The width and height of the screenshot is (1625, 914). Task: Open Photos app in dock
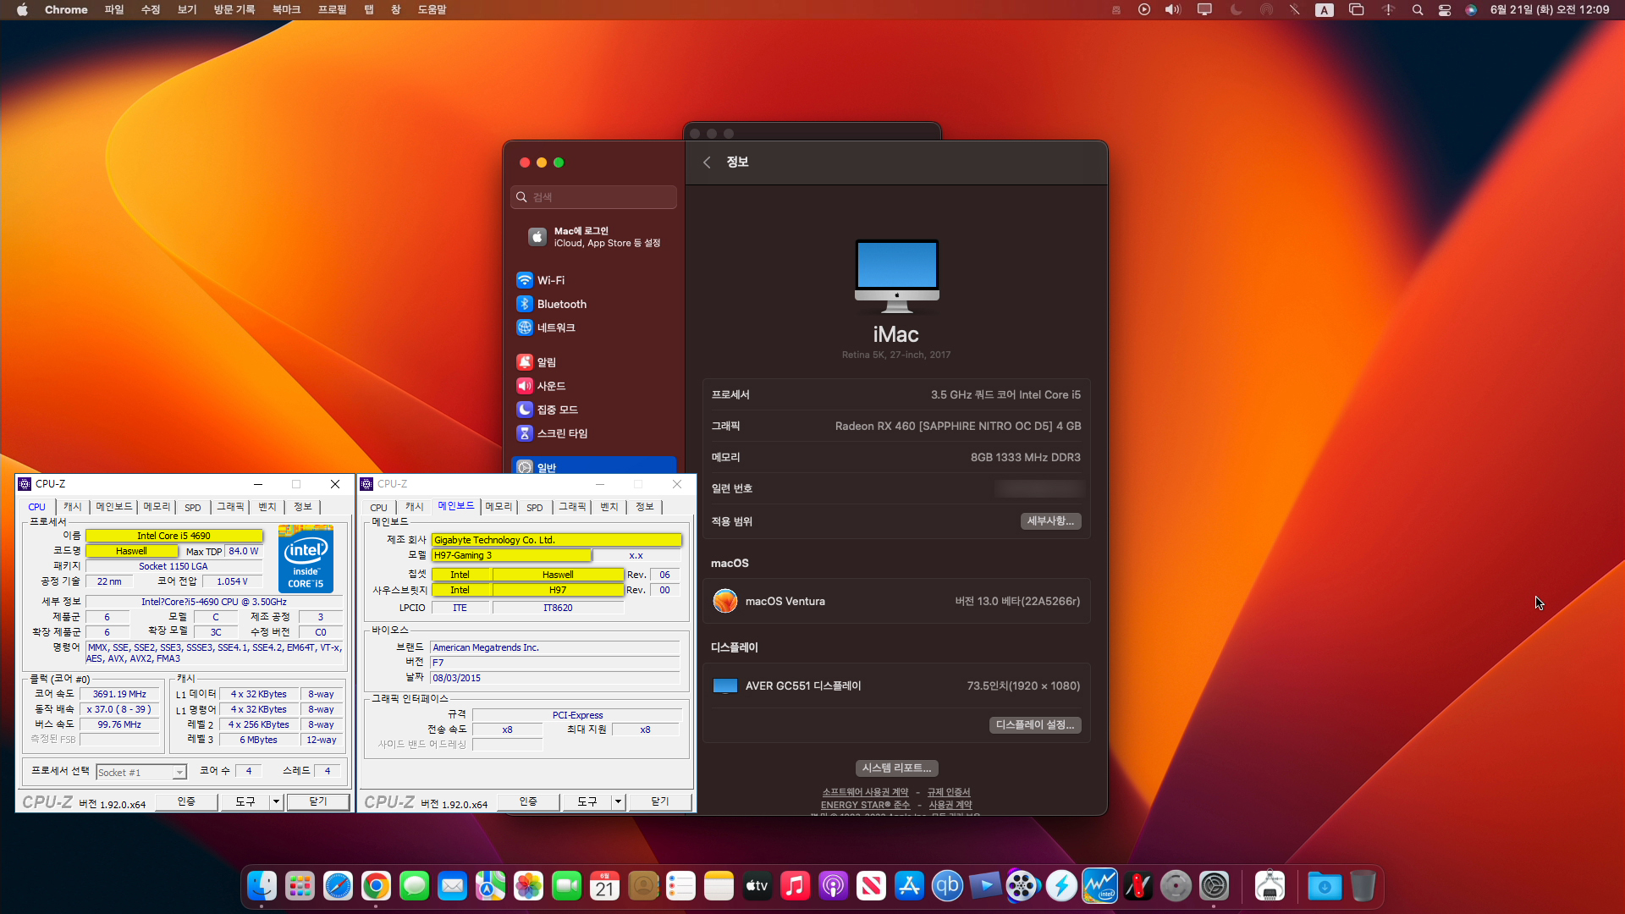click(x=528, y=886)
